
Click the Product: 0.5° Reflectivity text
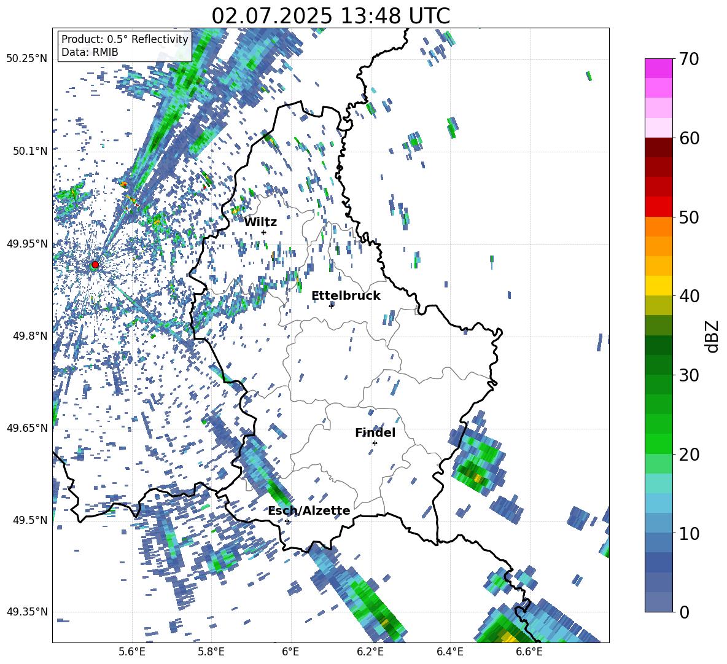coord(125,39)
